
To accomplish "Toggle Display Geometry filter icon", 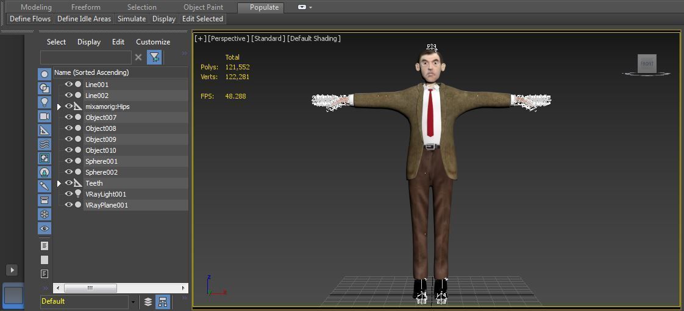I will tap(44, 74).
